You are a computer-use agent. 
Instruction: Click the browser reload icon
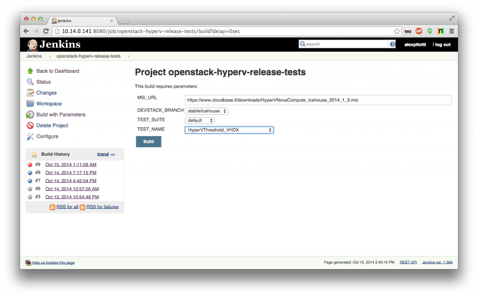[x=46, y=31]
